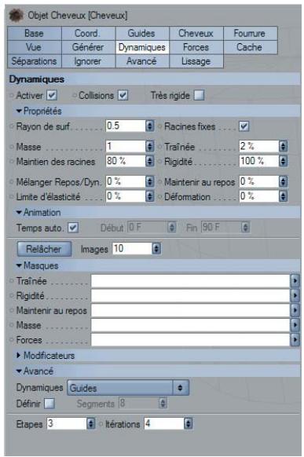Open the Guides tab
This screenshot has width=304, height=457.
click(142, 34)
